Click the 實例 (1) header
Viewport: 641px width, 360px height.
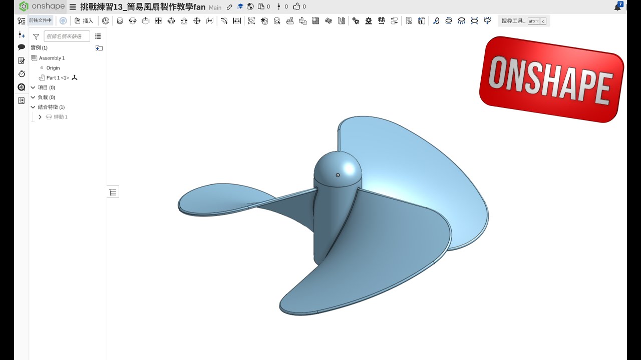click(x=39, y=48)
